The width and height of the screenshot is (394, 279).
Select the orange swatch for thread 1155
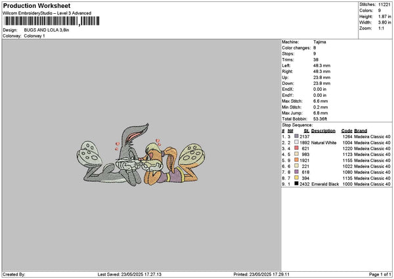297,160
